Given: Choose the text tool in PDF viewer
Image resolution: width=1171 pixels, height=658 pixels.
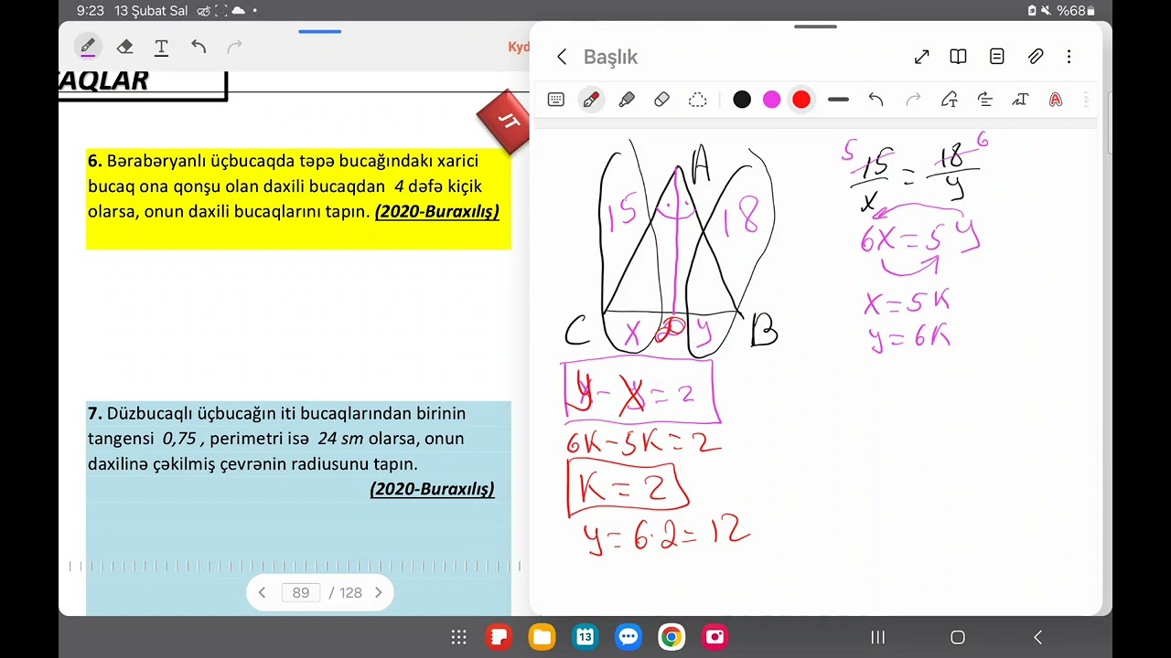Looking at the screenshot, I should [161, 47].
